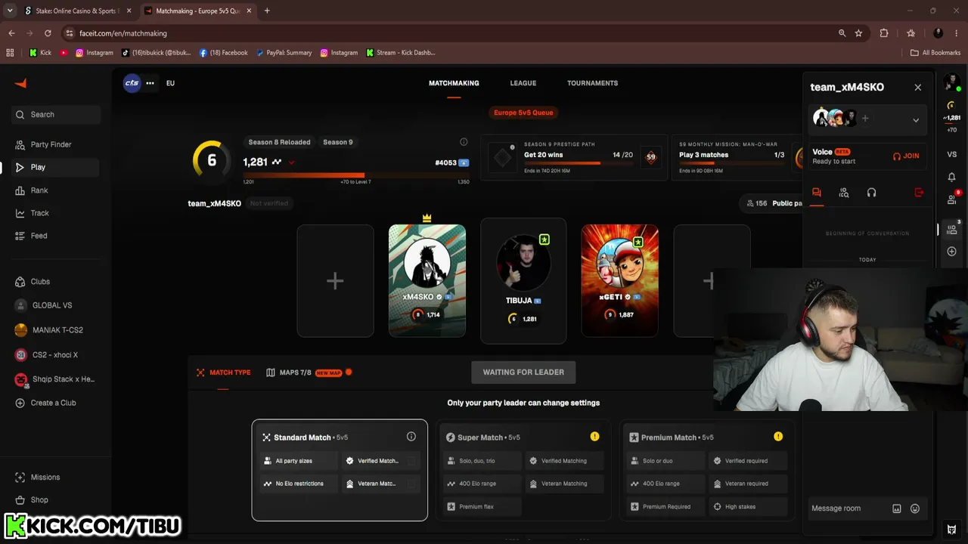Click the Create a Club plus icon
The image size is (968, 544).
pos(20,403)
